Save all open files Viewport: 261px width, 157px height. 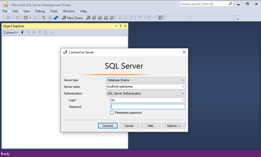[x=55, y=18]
